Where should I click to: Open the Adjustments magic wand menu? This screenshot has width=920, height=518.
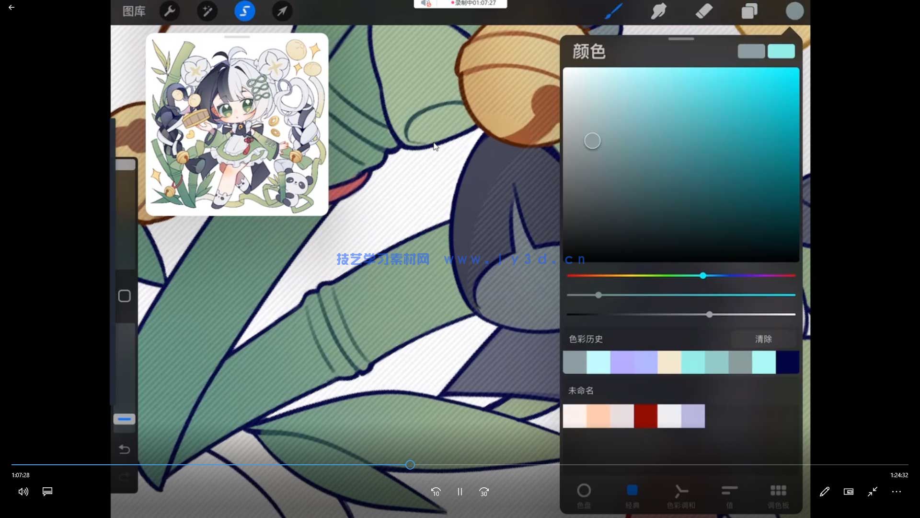(x=207, y=11)
